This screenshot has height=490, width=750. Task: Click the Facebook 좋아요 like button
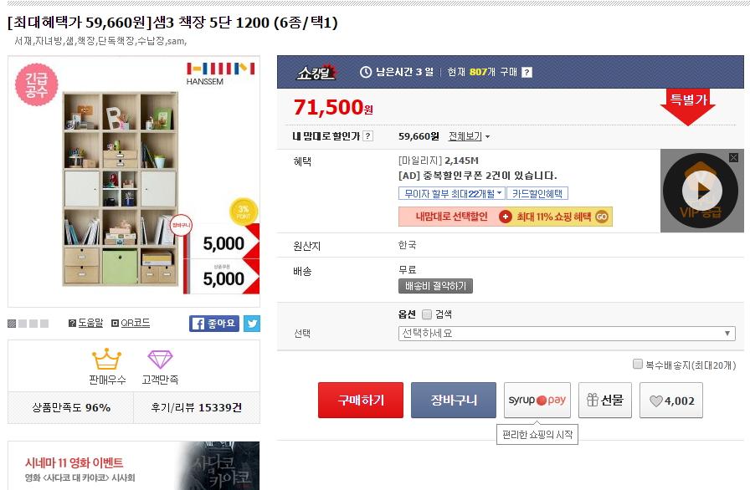click(213, 324)
